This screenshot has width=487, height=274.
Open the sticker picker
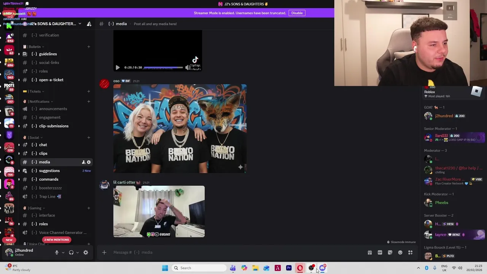(390, 252)
